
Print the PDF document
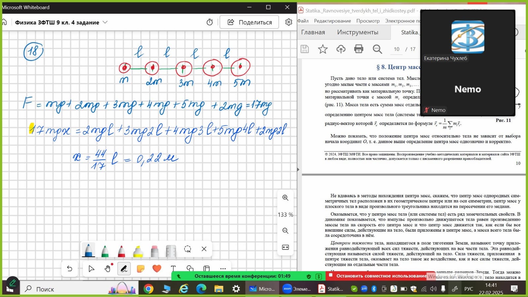[x=359, y=49]
